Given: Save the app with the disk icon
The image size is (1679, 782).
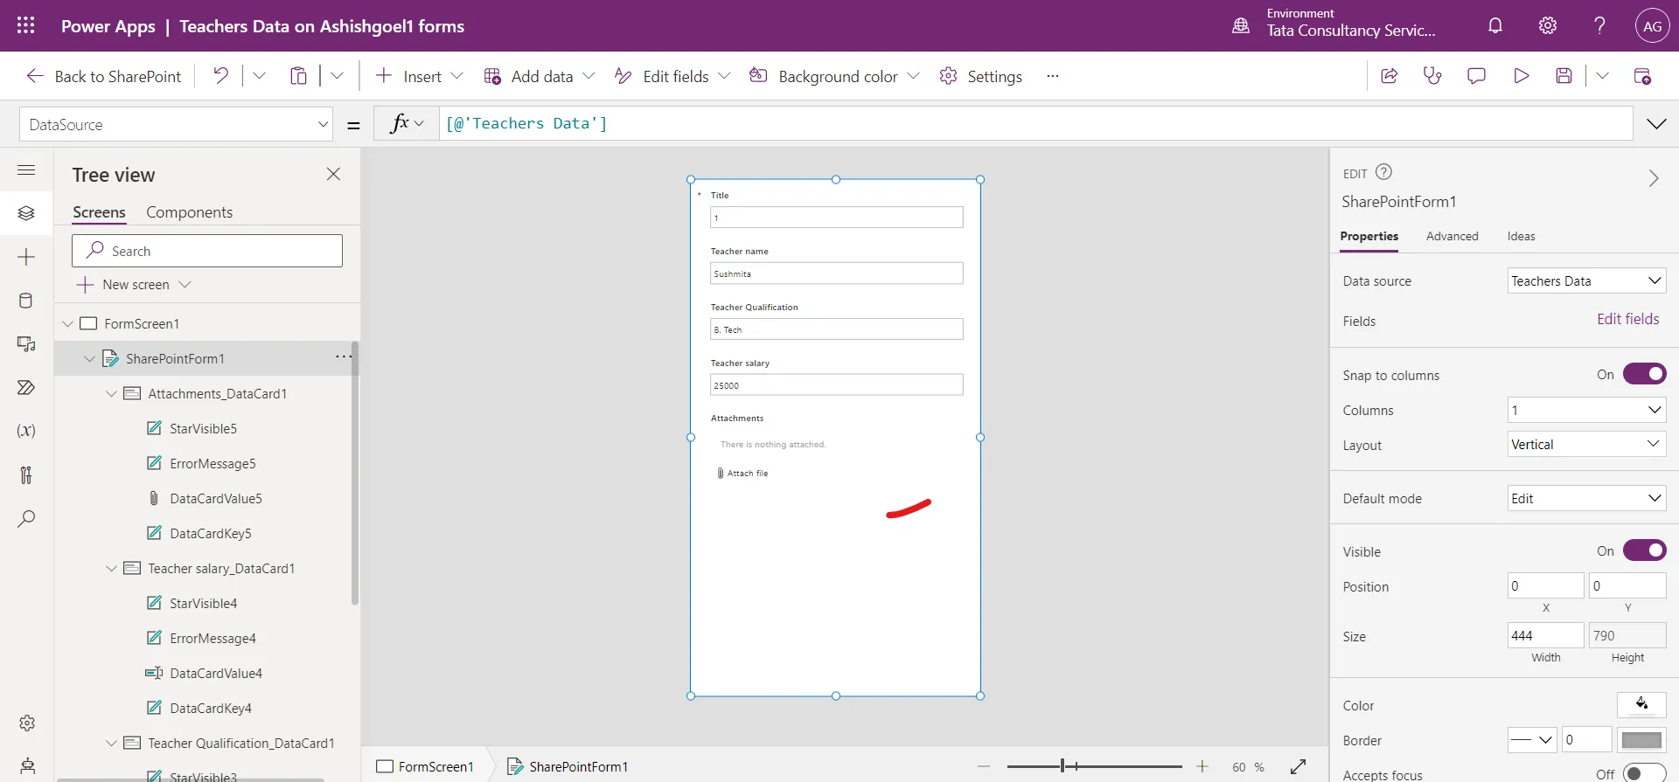Looking at the screenshot, I should [x=1564, y=76].
